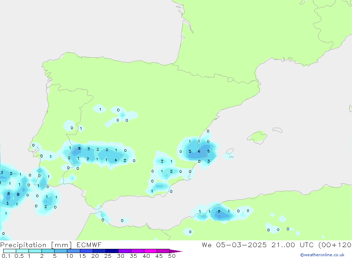Choose the 40–45 mm legend color box
The width and height of the screenshot is (352, 258).
150,251
